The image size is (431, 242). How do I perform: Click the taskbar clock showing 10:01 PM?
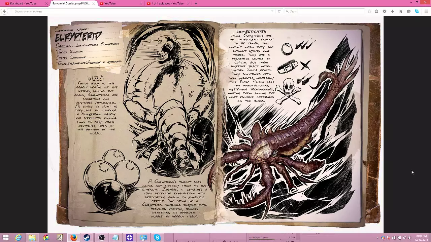(x=422, y=238)
